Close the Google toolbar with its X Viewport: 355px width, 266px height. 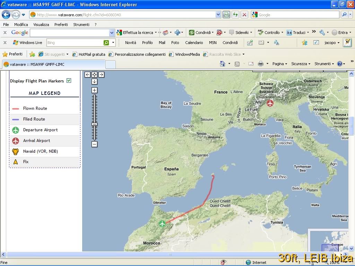[5, 33]
